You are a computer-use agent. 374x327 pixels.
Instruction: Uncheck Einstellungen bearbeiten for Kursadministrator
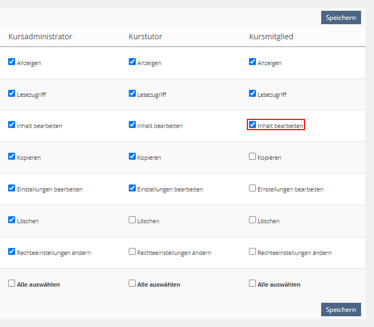(12, 188)
